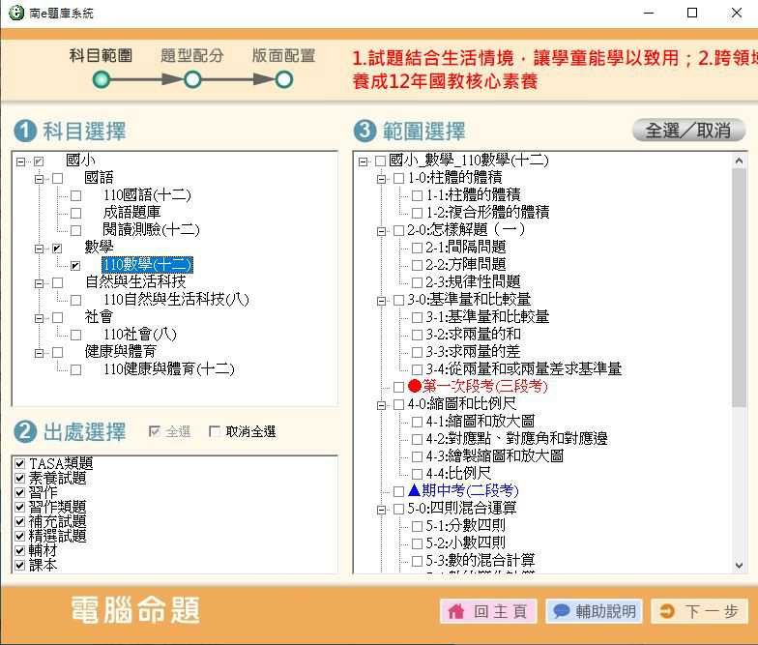Select the 題型配分 step label

pyautogui.click(x=192, y=56)
